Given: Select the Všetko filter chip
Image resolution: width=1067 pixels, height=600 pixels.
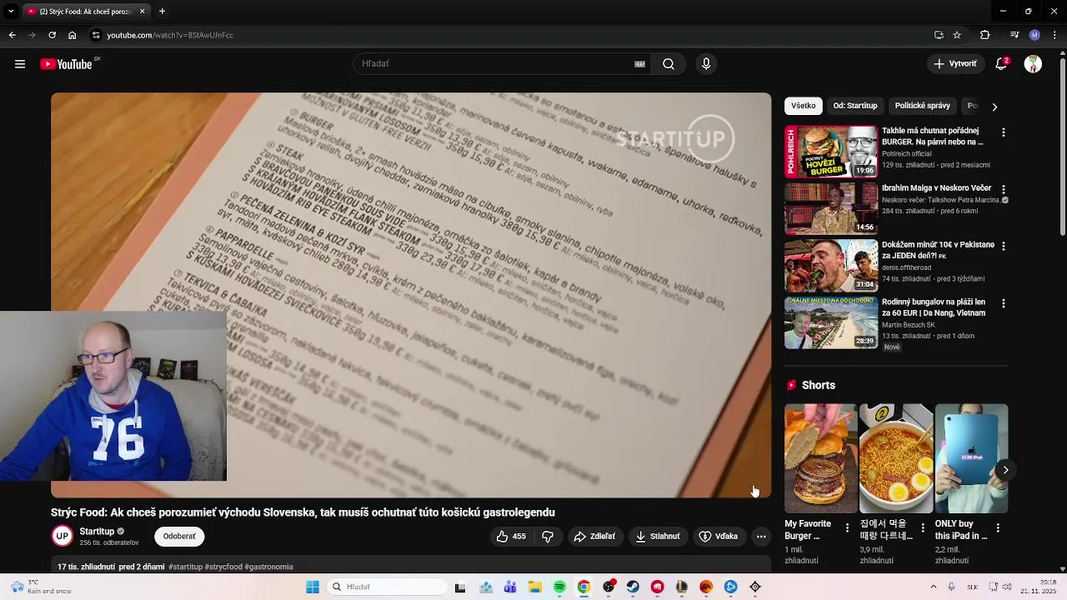Looking at the screenshot, I should click(x=804, y=106).
